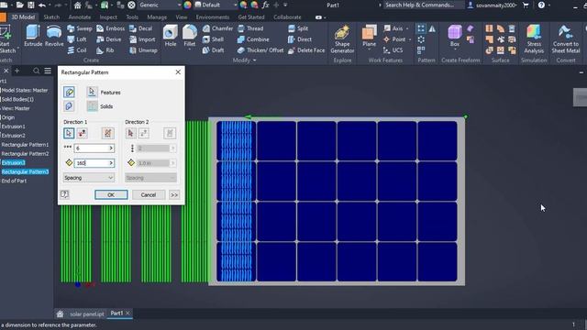The image size is (587, 330).
Task: Open Direction 1 count field flyout arrow
Action: (111, 148)
